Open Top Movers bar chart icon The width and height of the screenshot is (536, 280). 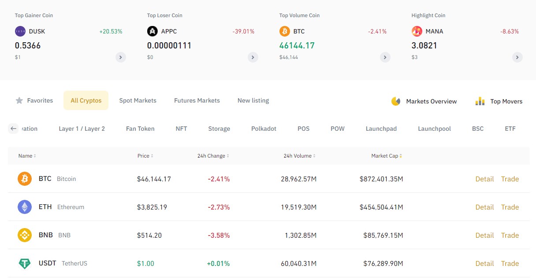pyautogui.click(x=480, y=101)
